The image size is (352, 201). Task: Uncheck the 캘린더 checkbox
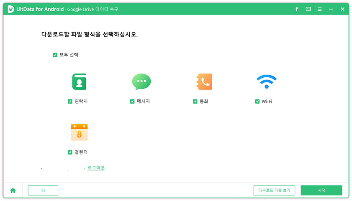pos(70,153)
